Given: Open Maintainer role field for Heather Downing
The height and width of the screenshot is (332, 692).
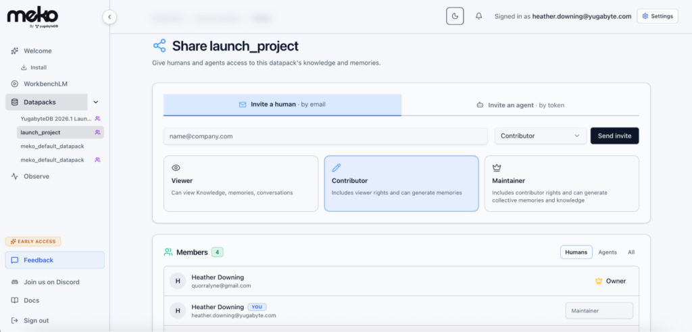Looking at the screenshot, I should [x=599, y=310].
